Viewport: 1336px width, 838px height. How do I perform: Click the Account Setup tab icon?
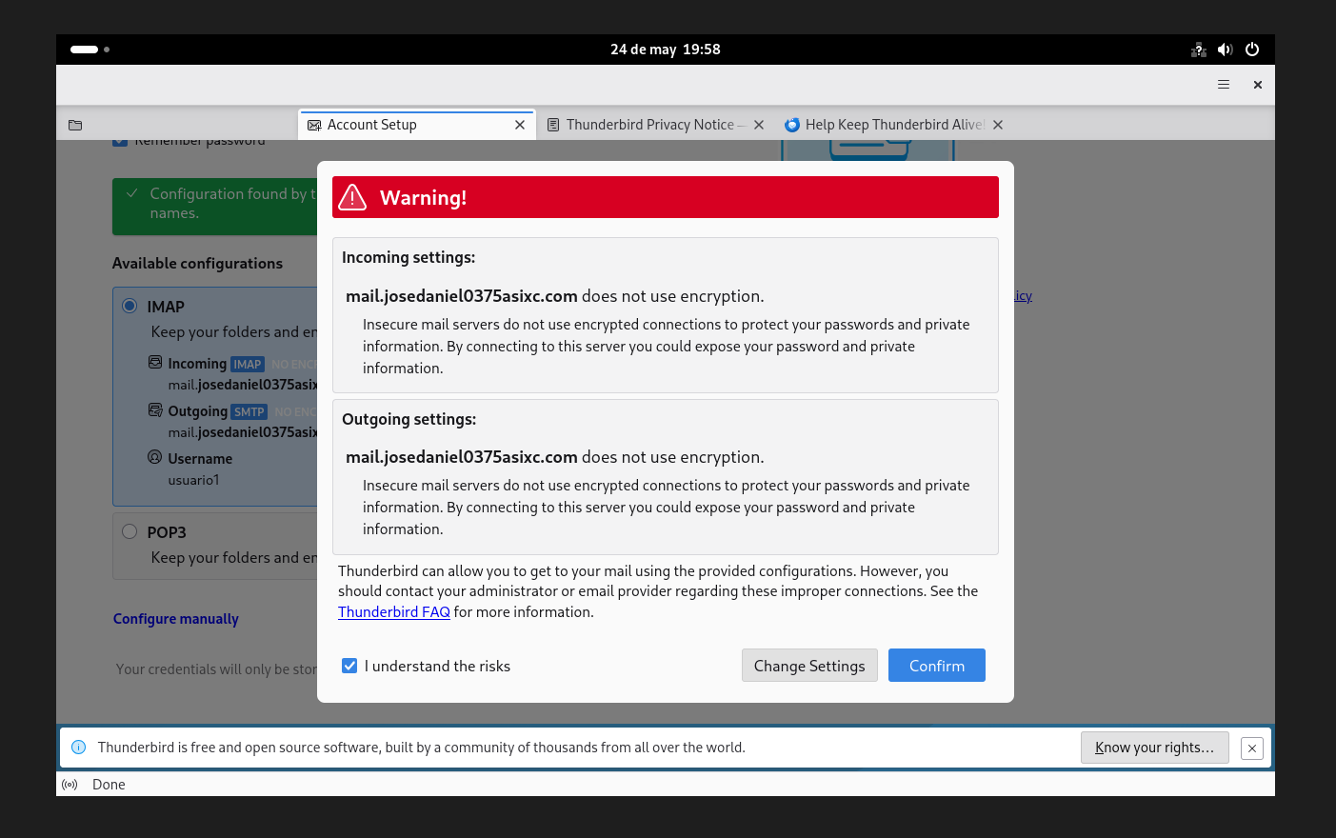click(x=314, y=125)
